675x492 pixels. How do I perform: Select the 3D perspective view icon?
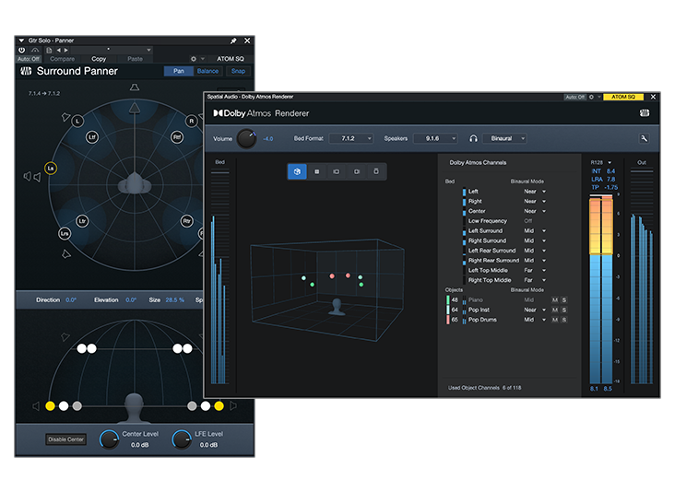[x=298, y=171]
